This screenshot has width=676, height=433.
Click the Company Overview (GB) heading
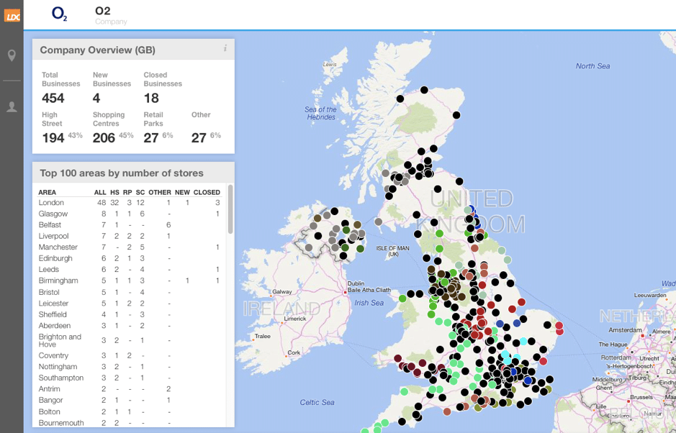pos(97,50)
